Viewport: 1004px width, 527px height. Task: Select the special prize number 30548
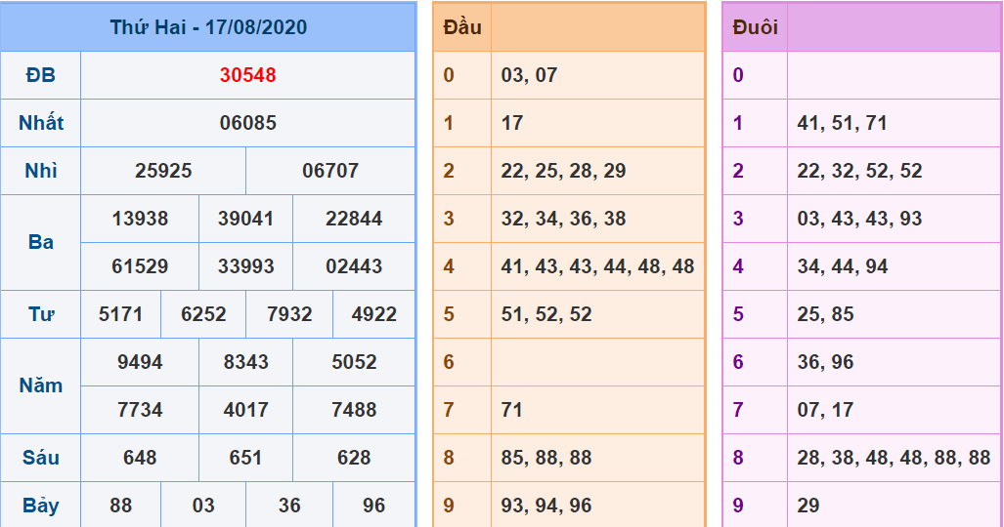[247, 75]
